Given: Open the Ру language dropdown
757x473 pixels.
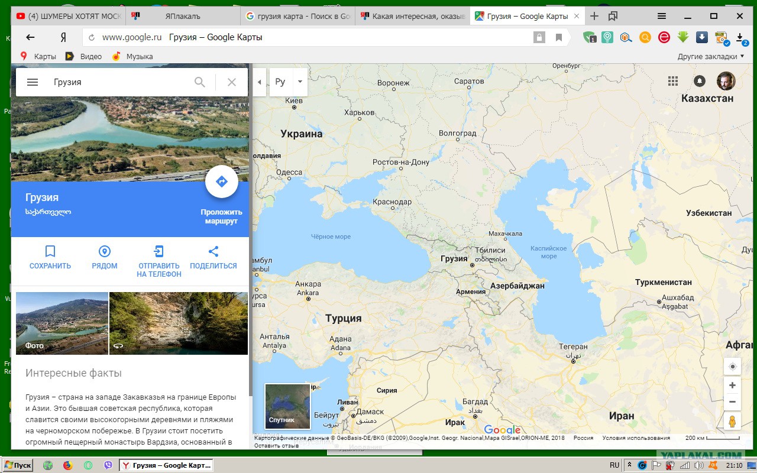Looking at the screenshot, I should pyautogui.click(x=300, y=82).
